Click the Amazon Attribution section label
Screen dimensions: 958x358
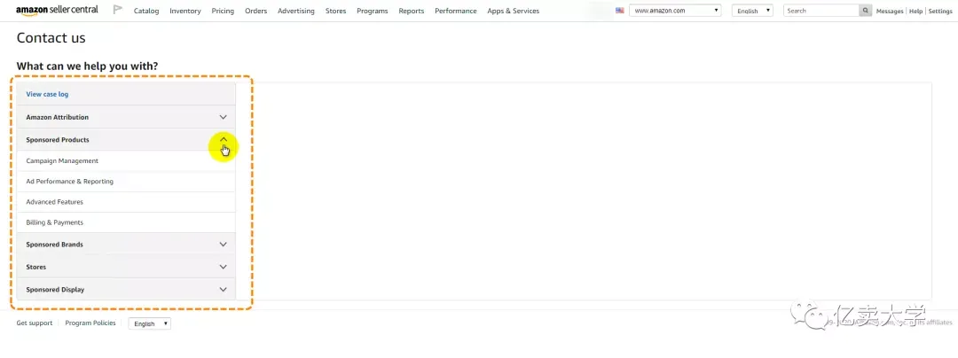(58, 117)
